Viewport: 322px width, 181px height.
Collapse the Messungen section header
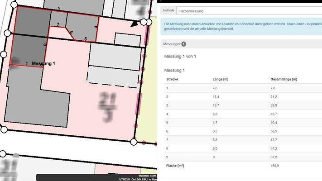[x=172, y=44]
